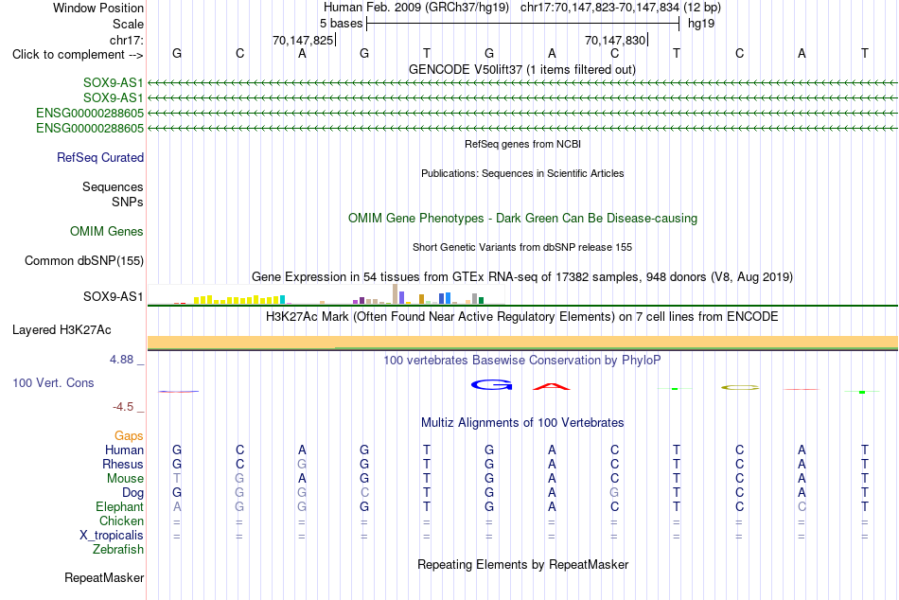Screen dimensions: 899x600
Task: Click the grey G base in Rhesus row
Action: (x=302, y=464)
